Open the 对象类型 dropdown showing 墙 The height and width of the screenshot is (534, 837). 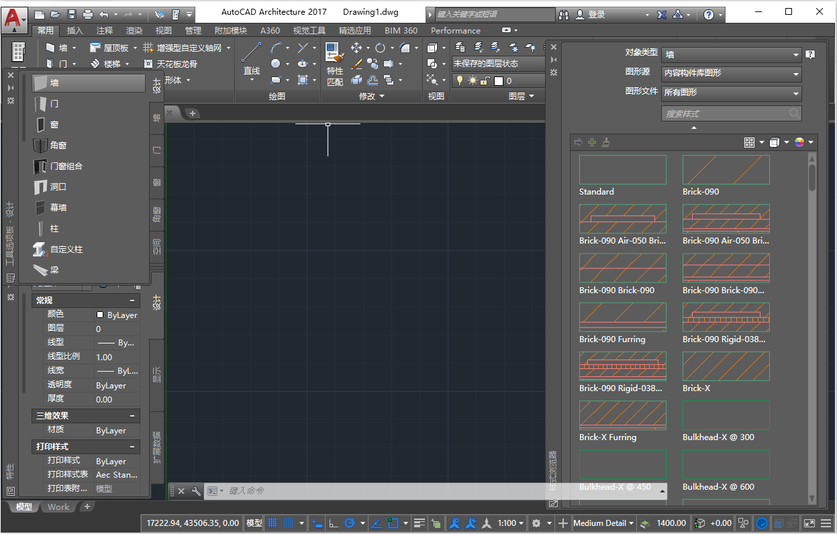click(731, 54)
